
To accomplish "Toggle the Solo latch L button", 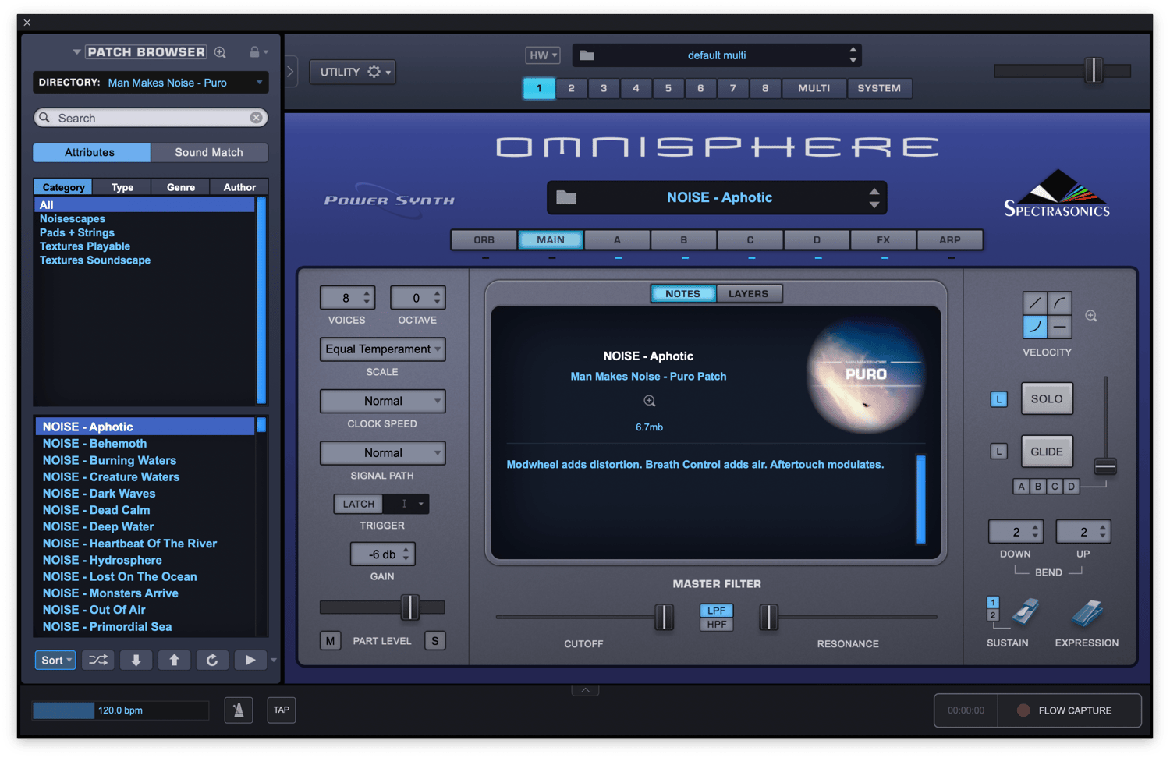I will click(x=999, y=399).
